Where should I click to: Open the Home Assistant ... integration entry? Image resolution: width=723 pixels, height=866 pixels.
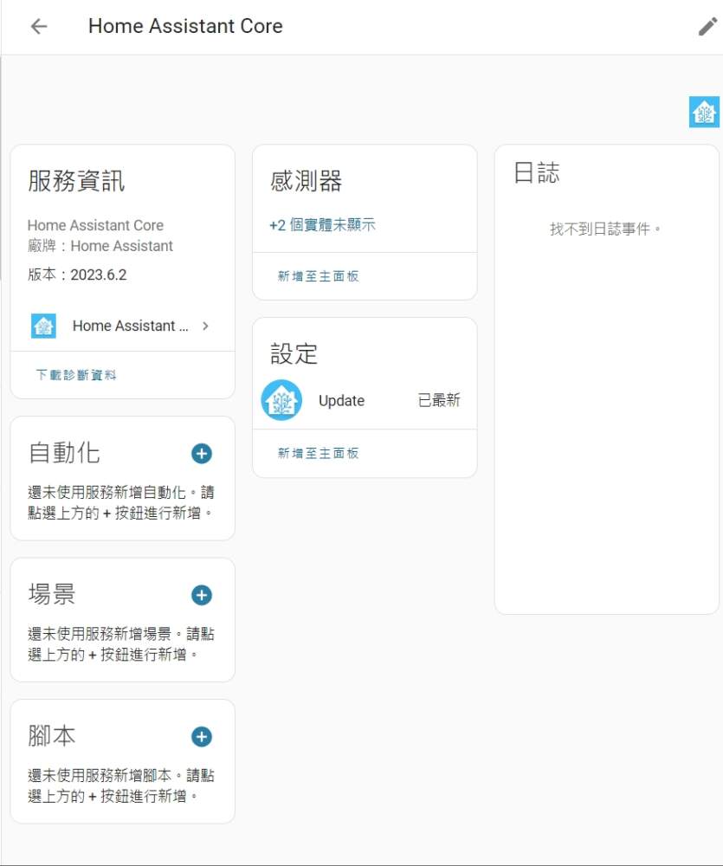point(130,326)
